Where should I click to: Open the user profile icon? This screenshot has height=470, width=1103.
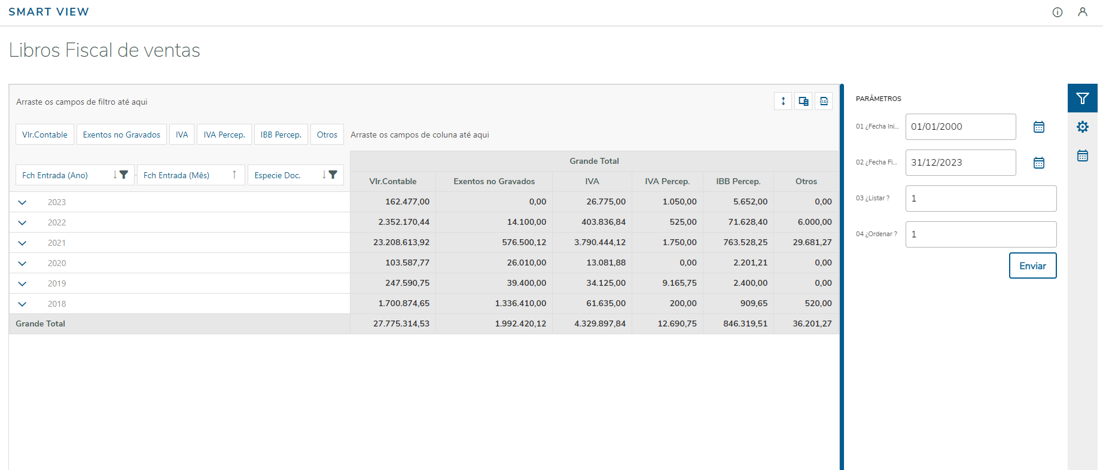coord(1082,12)
